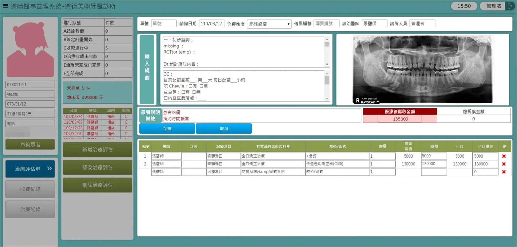517x247 pixels.
Task: Select history row dated 110/03/03
Action: tap(97, 122)
